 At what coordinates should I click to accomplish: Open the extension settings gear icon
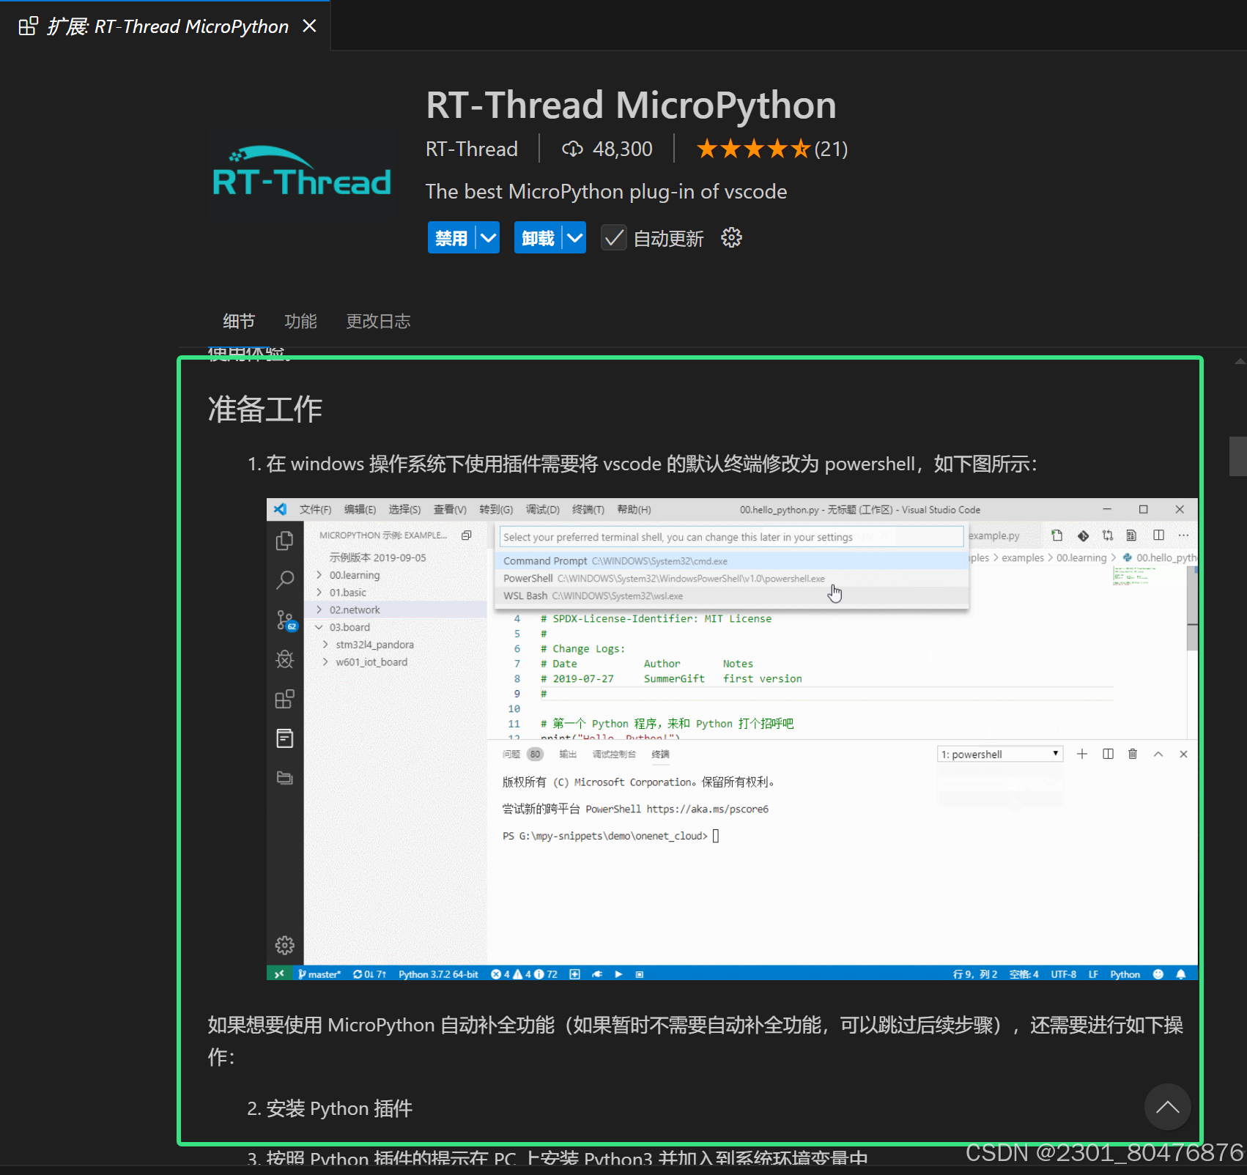(731, 238)
